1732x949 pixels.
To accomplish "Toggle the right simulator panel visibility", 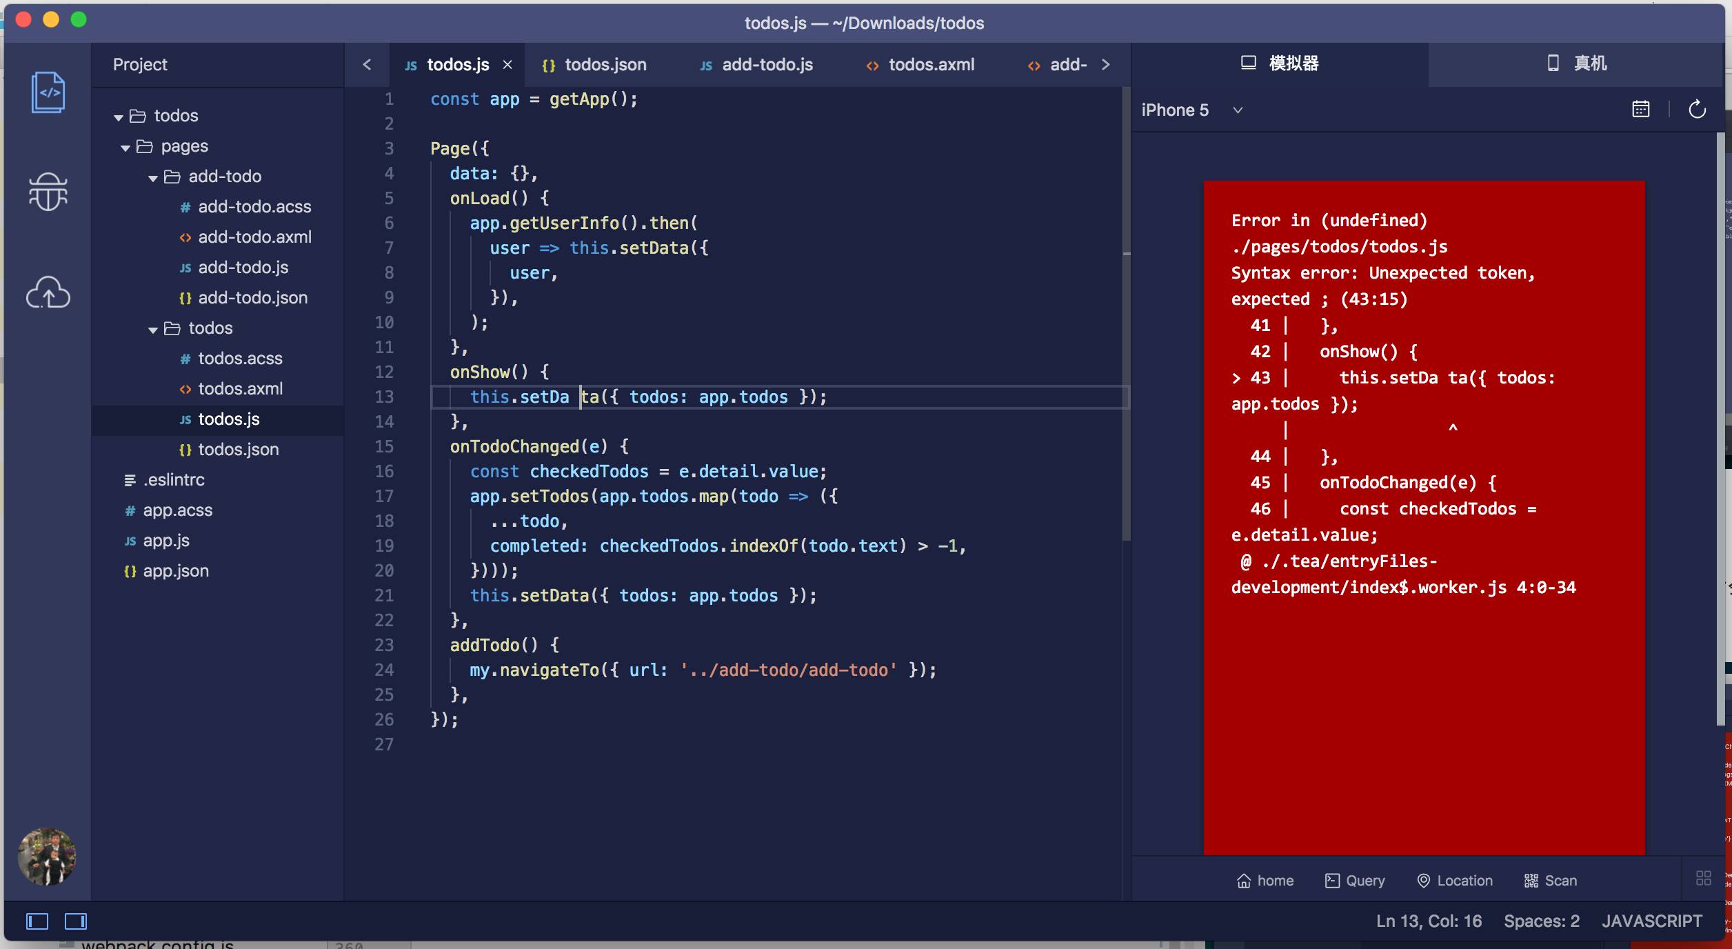I will (76, 921).
